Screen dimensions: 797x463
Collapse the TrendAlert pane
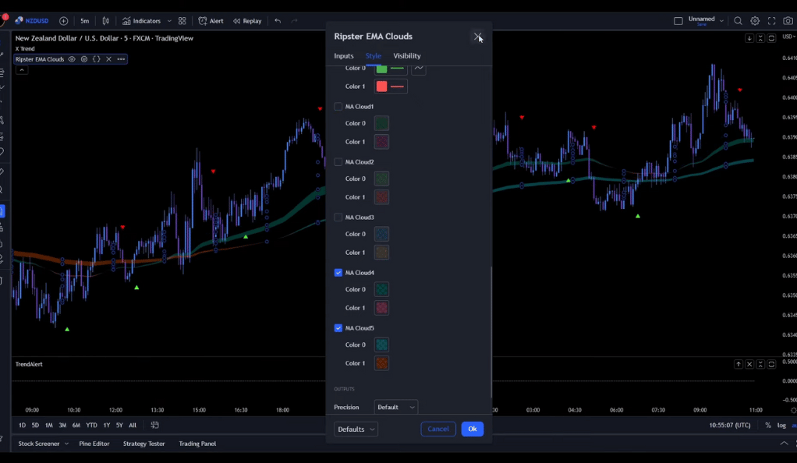coord(760,364)
